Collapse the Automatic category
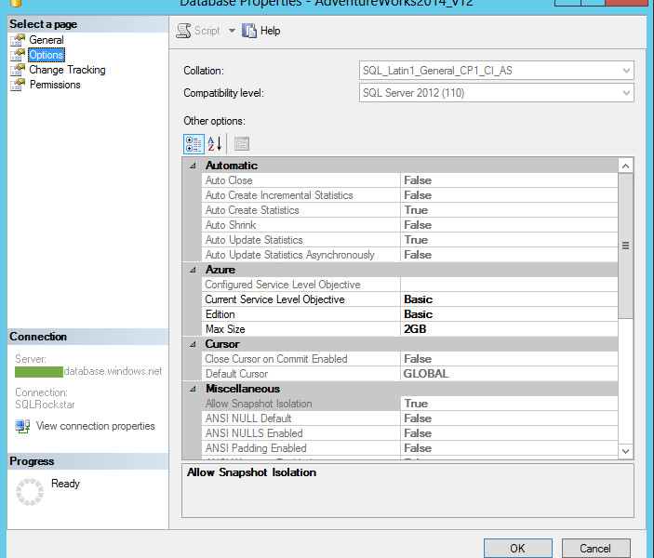Screen dimensions: 654x558 click(x=193, y=166)
